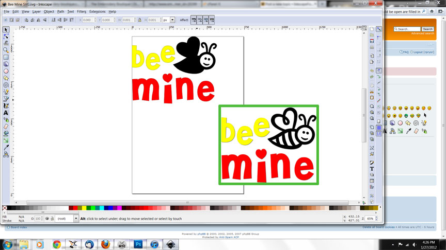The width and height of the screenshot is (446, 250).
Task: Select the Eraser tool
Action: (x=6, y=127)
